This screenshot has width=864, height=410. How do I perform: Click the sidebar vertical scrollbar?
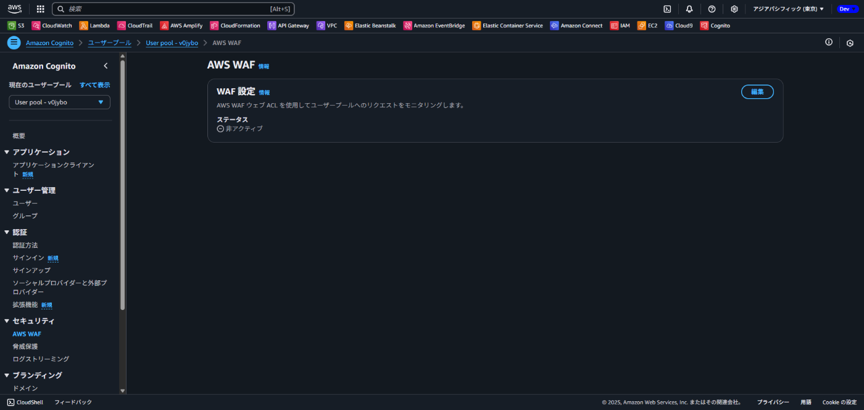122,185
